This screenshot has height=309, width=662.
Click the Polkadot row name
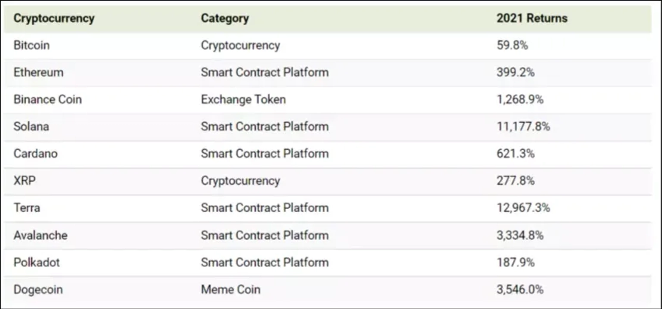coord(37,263)
